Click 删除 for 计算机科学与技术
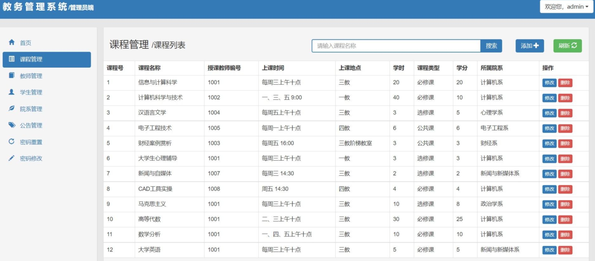 click(565, 98)
